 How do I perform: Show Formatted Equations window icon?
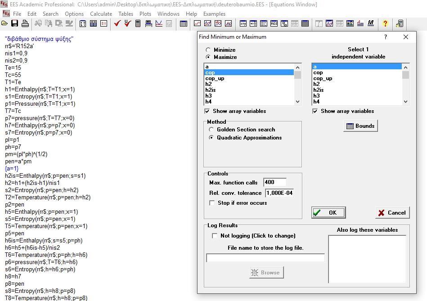(253, 24)
